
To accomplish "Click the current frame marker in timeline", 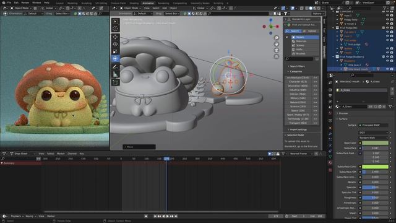I will [166, 159].
